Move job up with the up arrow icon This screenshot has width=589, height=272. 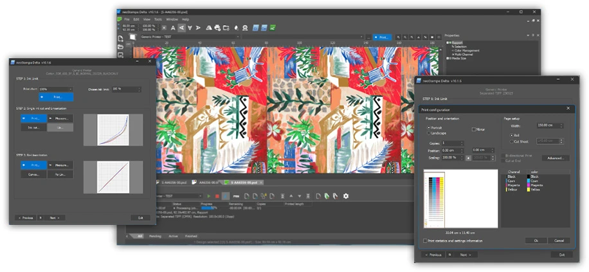(x=291, y=196)
